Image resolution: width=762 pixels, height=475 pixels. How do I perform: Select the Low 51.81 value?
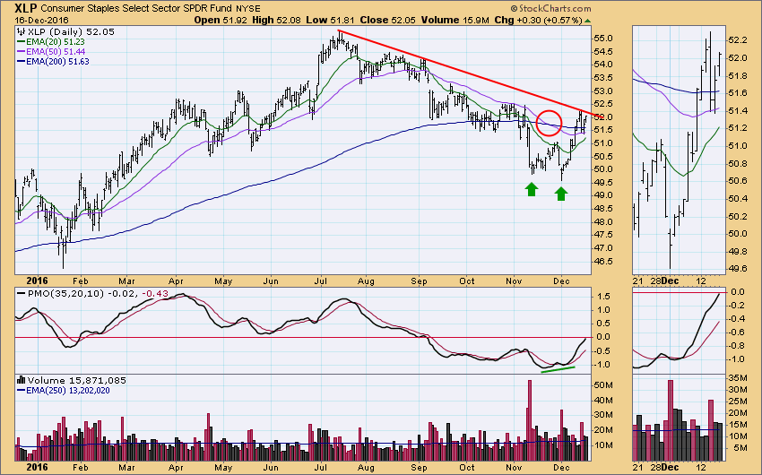pyautogui.click(x=328, y=20)
